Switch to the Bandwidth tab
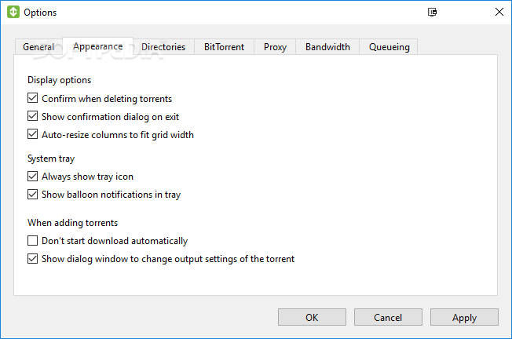Screen dimensions: 512x339 327,47
